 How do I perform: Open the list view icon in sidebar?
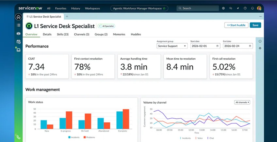(x=18, y=25)
